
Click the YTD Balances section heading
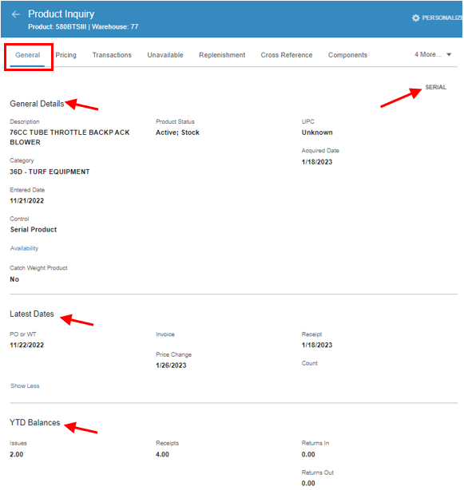coord(34,422)
